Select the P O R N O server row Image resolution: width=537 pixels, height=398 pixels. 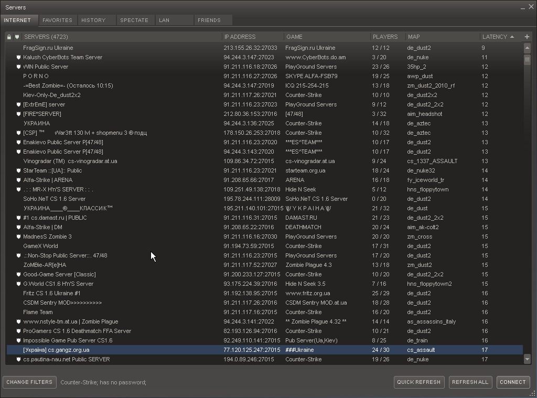click(264, 76)
